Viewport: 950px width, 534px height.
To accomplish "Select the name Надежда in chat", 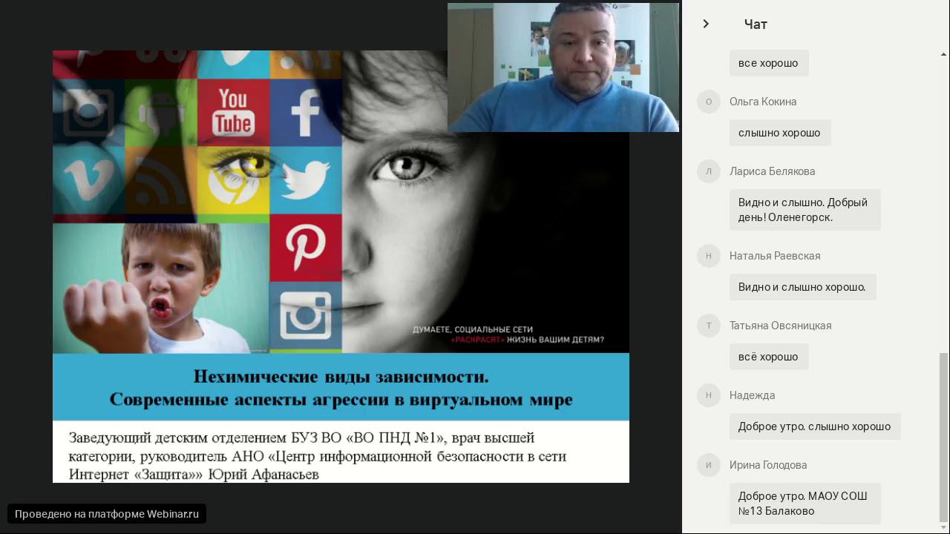I will 752,395.
